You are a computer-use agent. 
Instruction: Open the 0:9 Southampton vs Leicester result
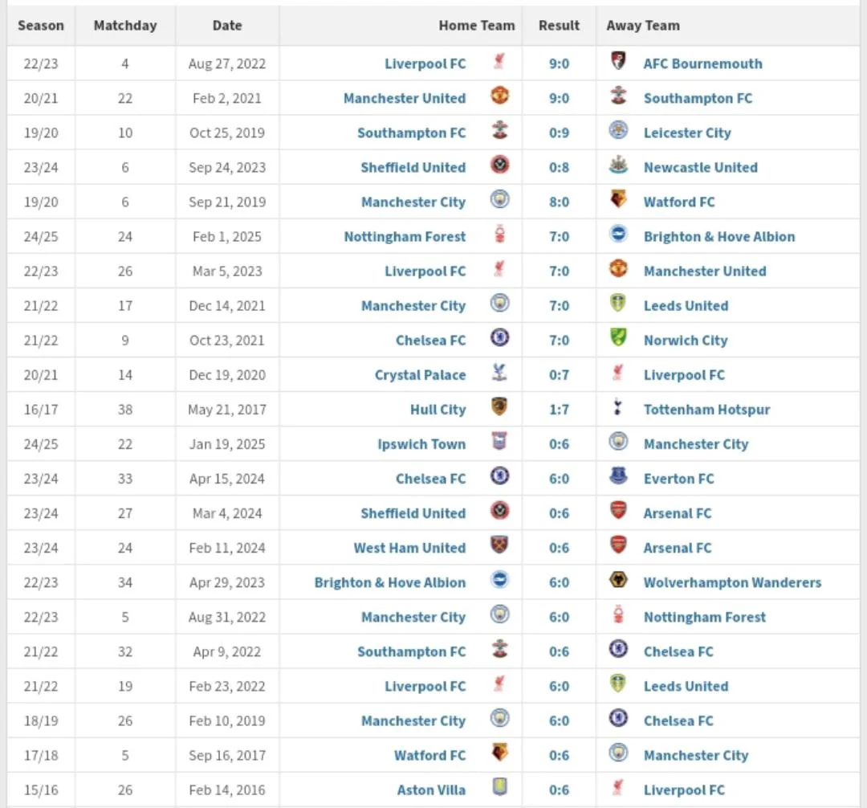559,133
